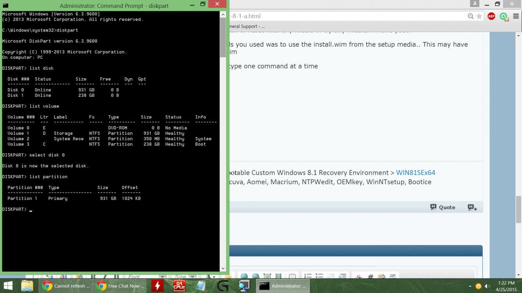This screenshot has height=293, width=522.
Task: Click 'type one command at a time' text
Action: (x=274, y=66)
